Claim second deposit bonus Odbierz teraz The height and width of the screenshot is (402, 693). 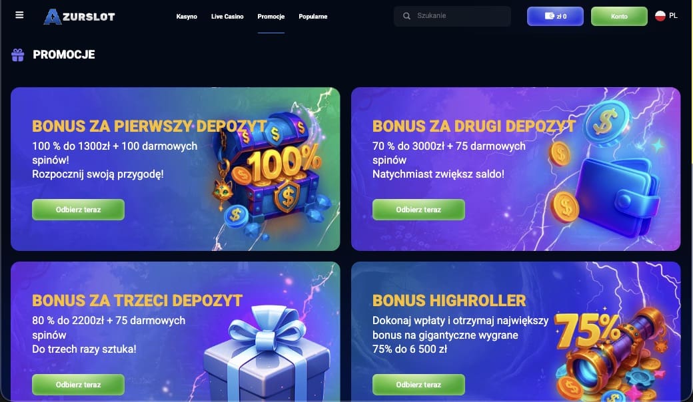[418, 210]
